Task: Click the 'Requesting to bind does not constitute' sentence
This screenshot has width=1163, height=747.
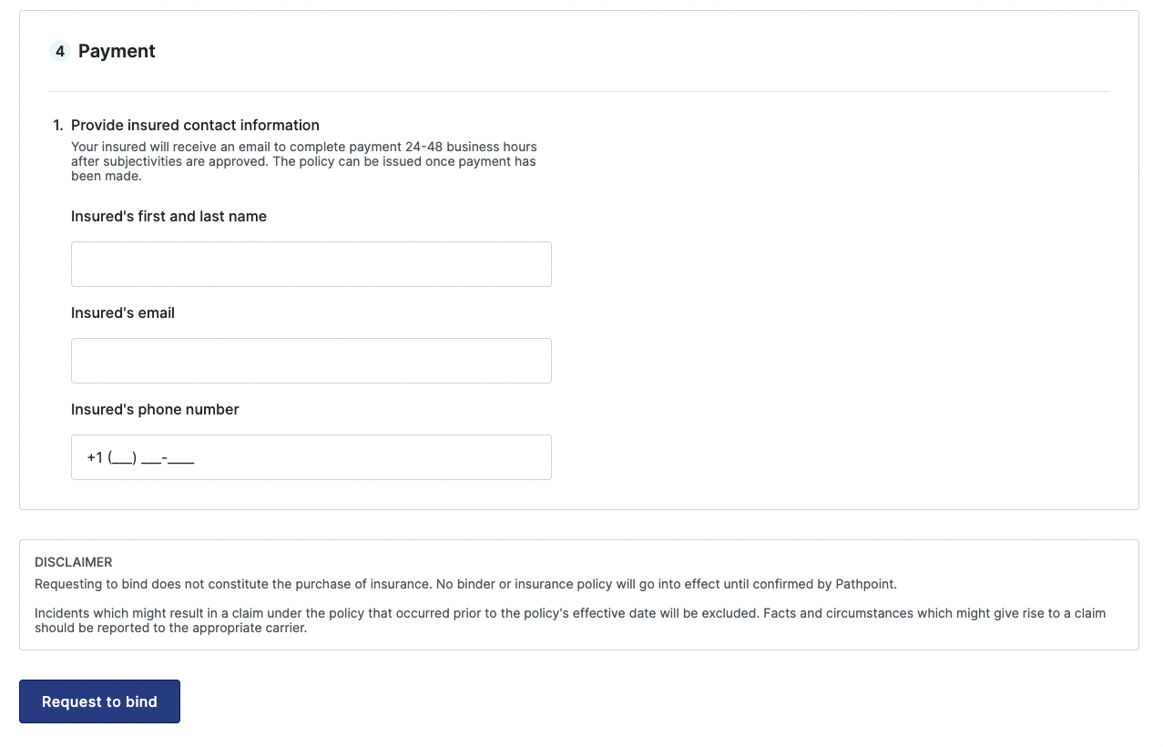Action: 464,584
